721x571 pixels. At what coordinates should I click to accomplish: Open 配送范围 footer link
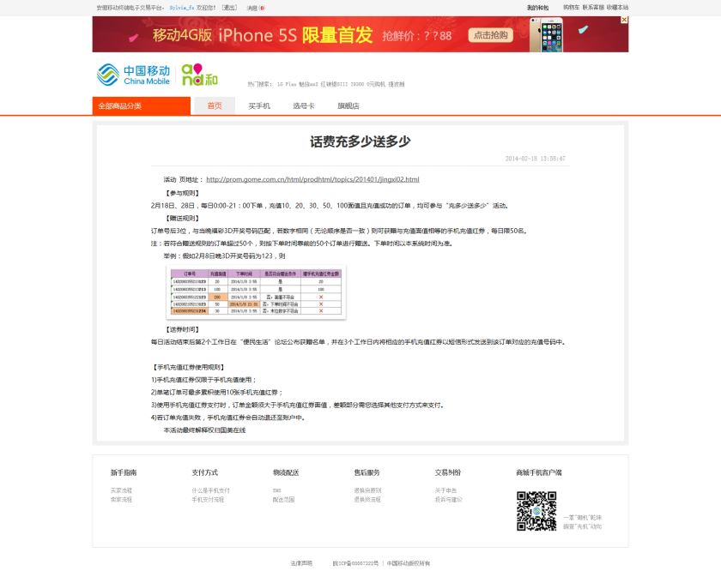click(x=283, y=499)
